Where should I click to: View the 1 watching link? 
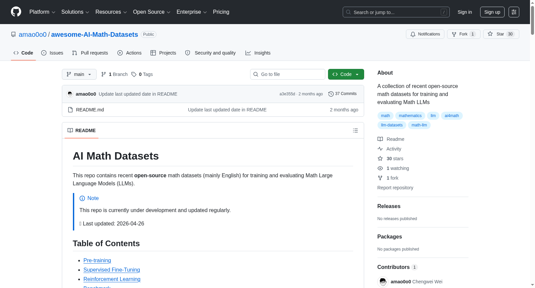click(x=393, y=168)
